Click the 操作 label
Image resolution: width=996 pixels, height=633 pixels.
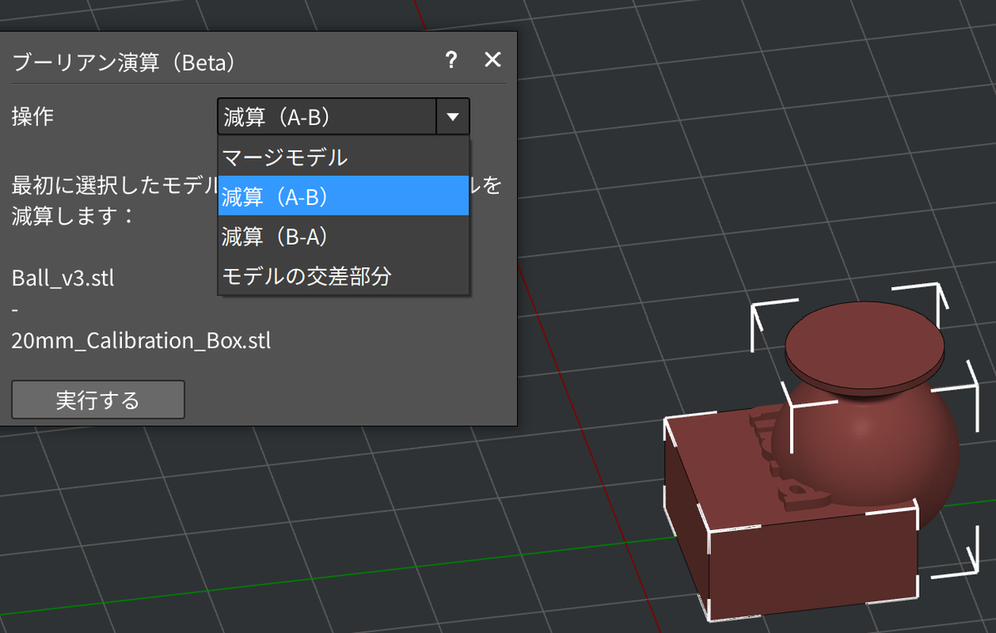32,117
